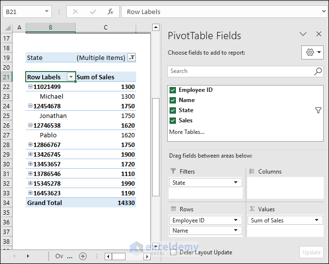Screen dimensions: 329x264
Task: Uncheck the Employee ID field checkbox
Action: coord(172,90)
